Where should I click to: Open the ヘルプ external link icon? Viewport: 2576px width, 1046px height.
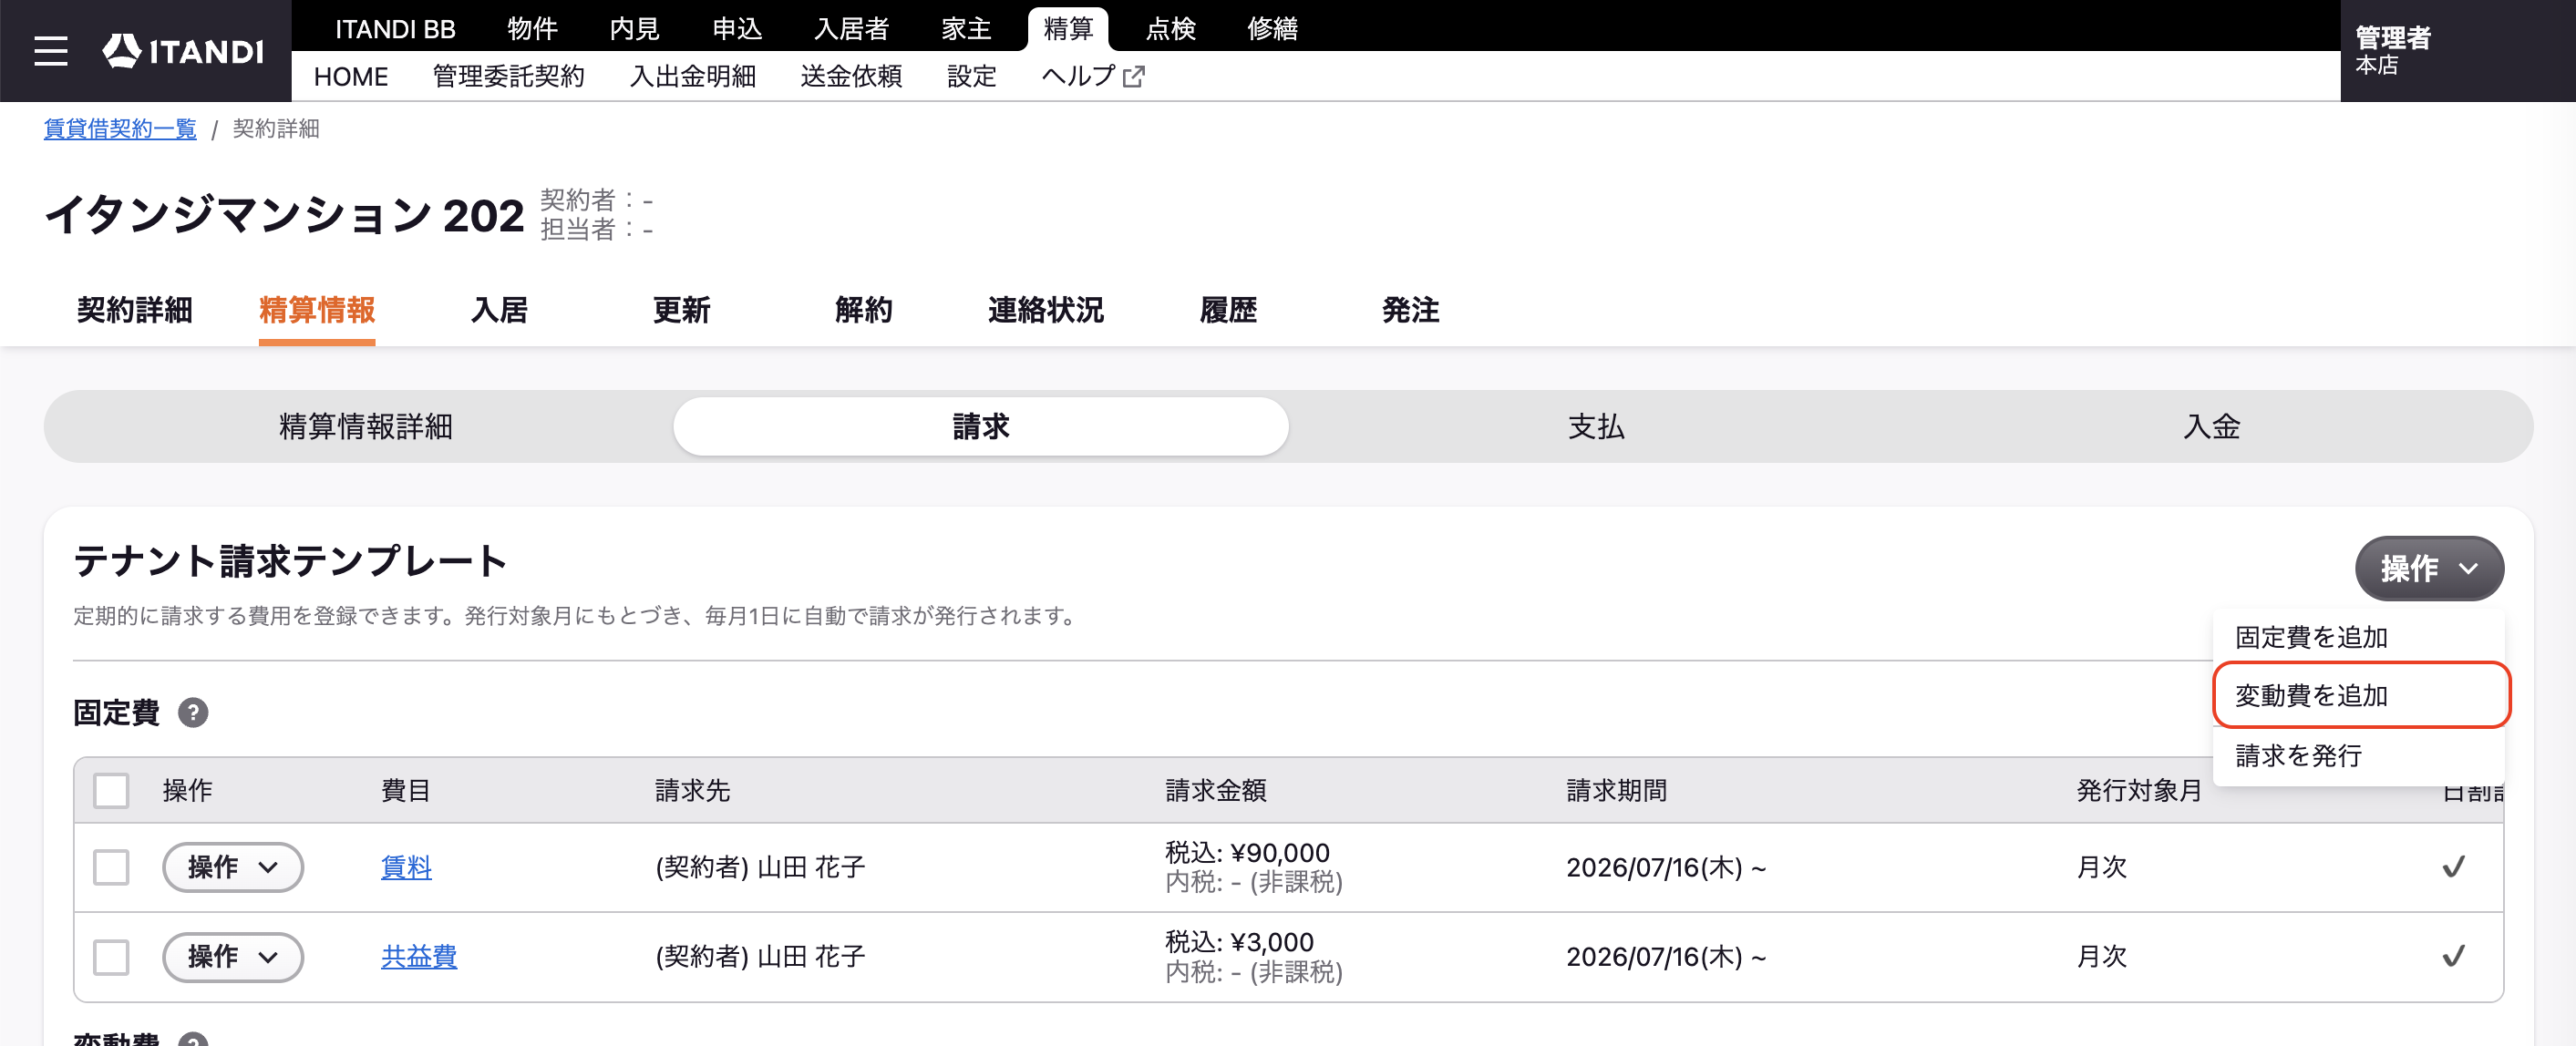click(1133, 76)
